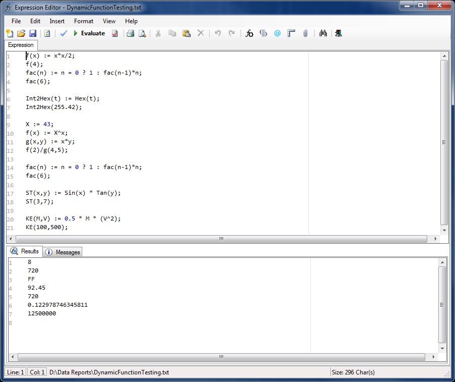The image size is (455, 382).
Task: Switch to the Messages tab
Action: (x=63, y=252)
